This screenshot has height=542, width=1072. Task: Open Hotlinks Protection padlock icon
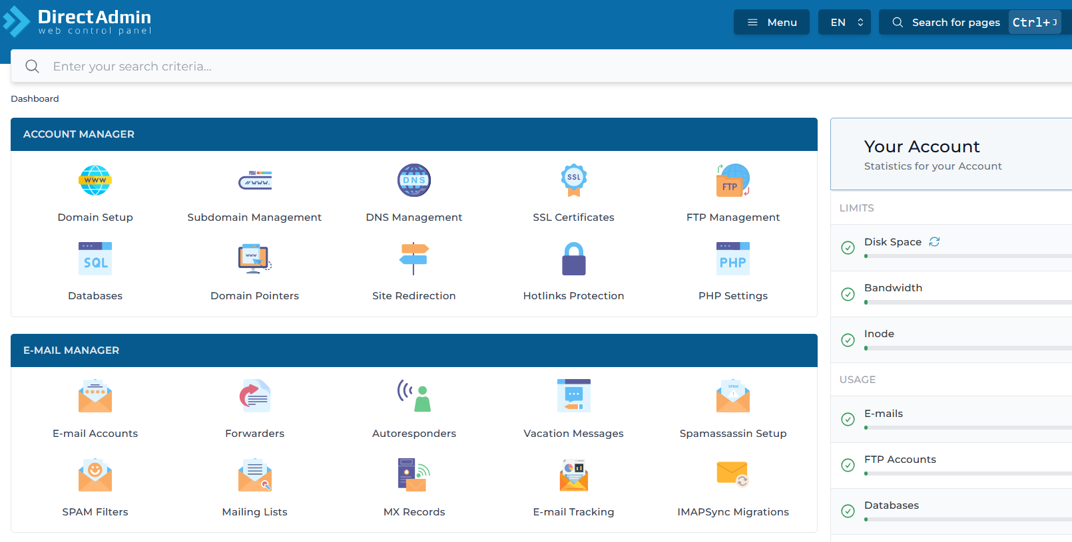tap(573, 259)
